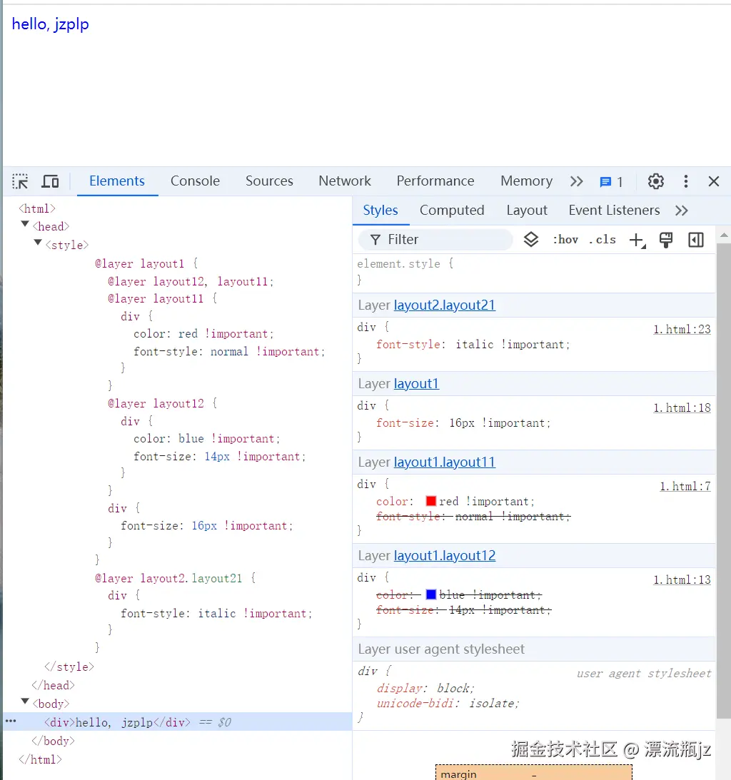Toggle element state with :hov

565,240
